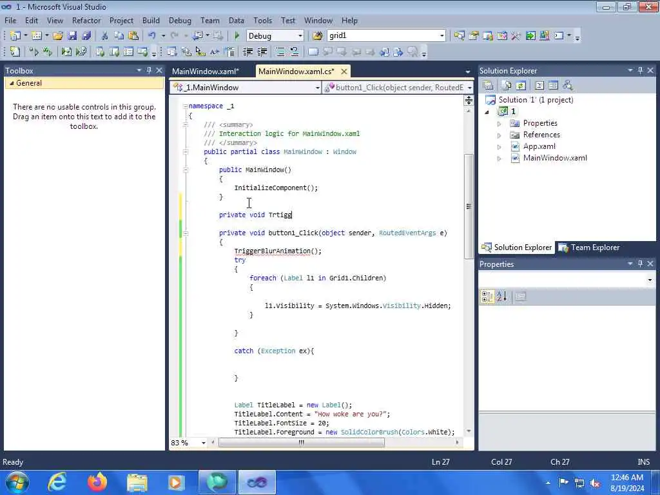The height and width of the screenshot is (495, 660).
Task: Click horizontal scrollbar thumb in code editor
Action: pos(302,442)
